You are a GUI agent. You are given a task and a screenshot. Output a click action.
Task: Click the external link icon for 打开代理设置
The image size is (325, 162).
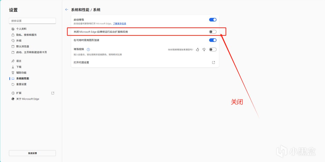click(x=214, y=62)
